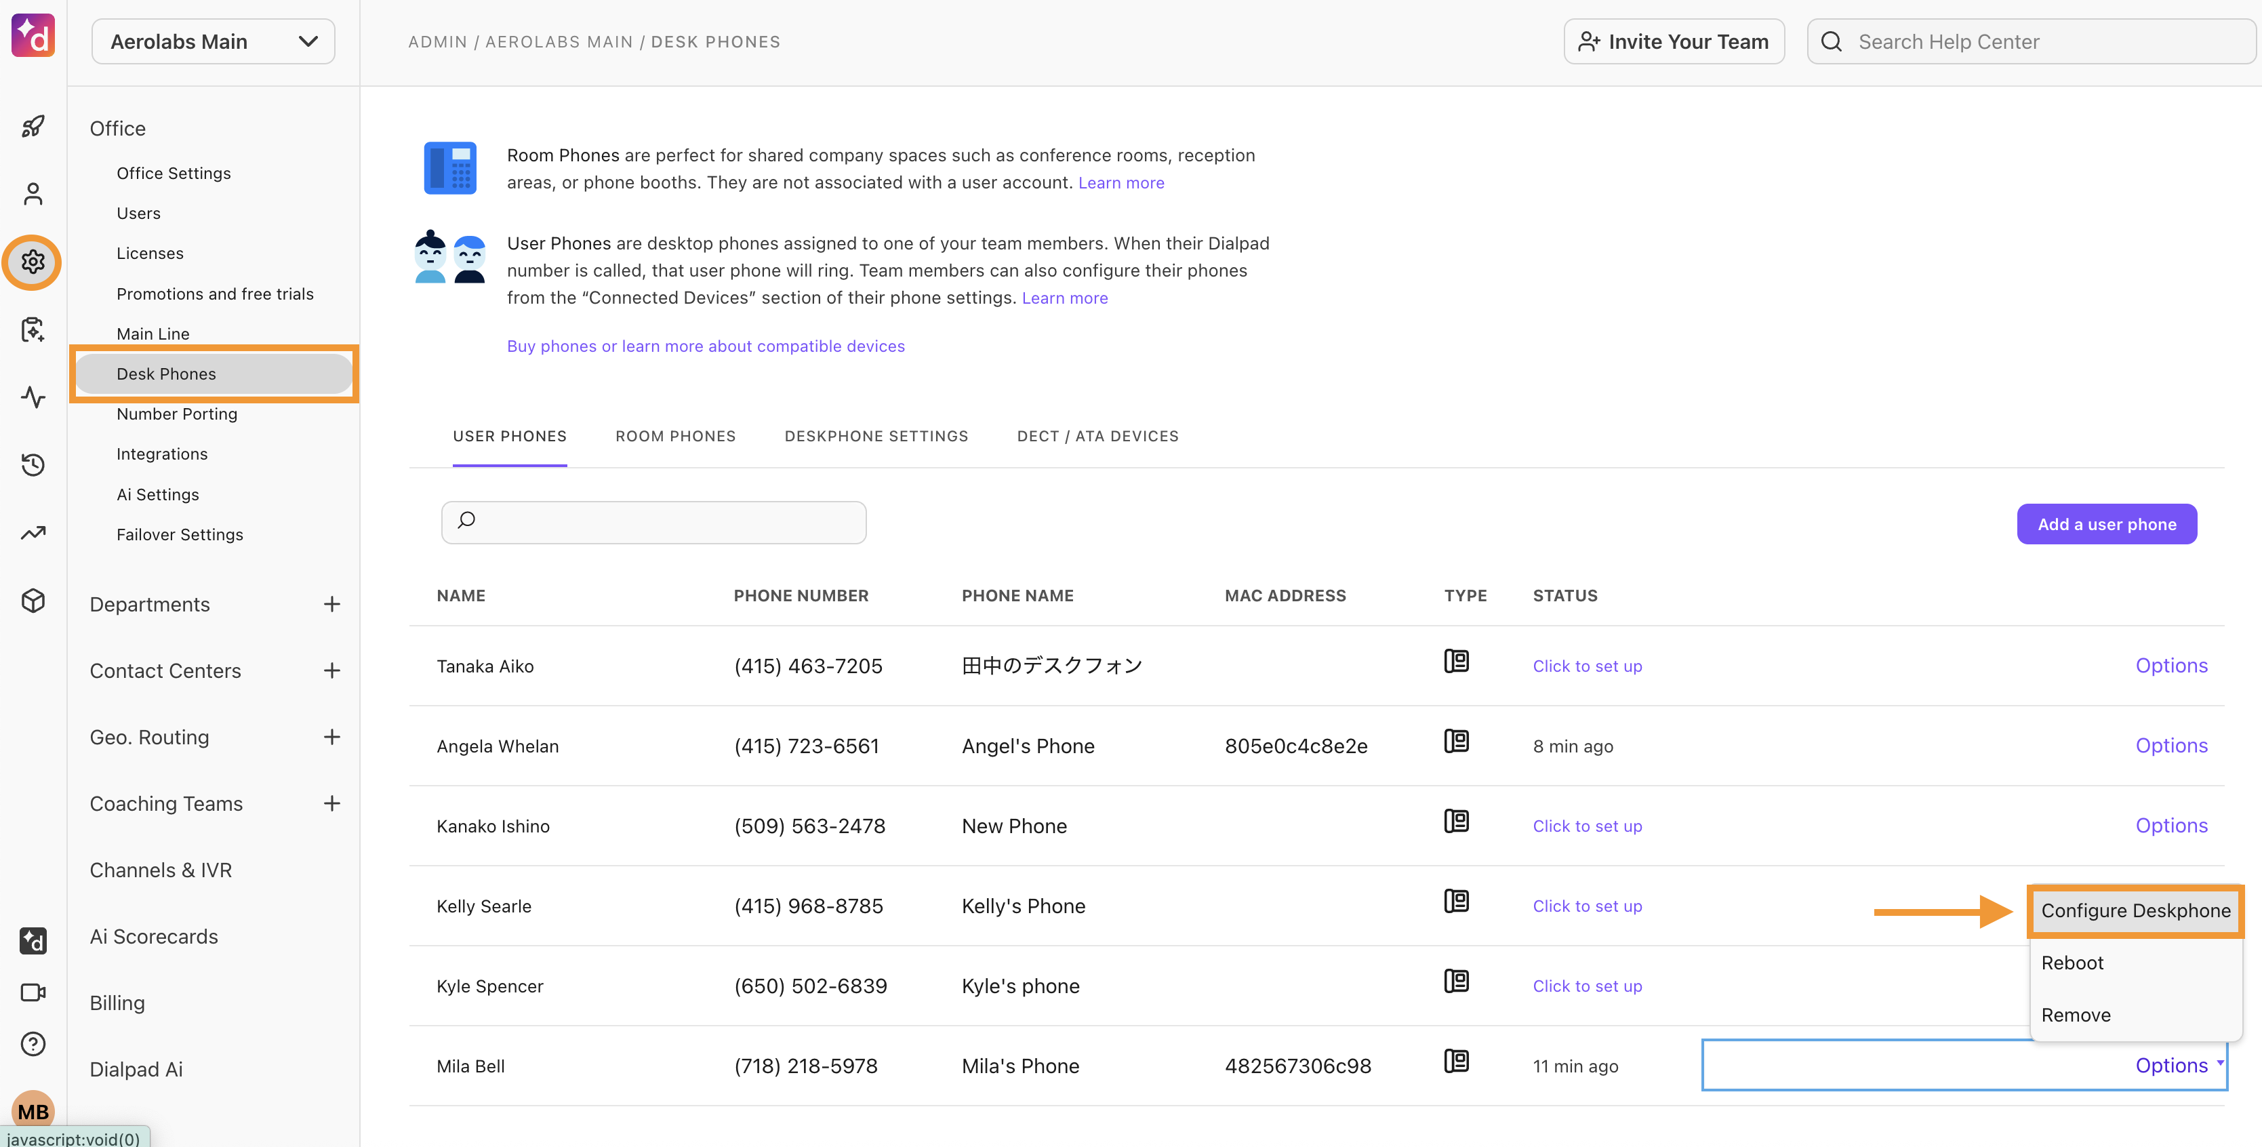Click the desk phone type icon for Angela Whelan
The height and width of the screenshot is (1147, 2262).
(x=1456, y=740)
